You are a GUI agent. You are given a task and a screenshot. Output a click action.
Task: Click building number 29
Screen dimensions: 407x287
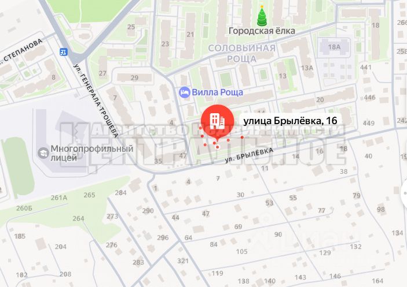pyautogui.click(x=134, y=77)
